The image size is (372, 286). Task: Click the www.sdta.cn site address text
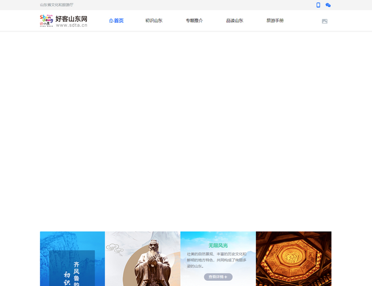[72, 26]
